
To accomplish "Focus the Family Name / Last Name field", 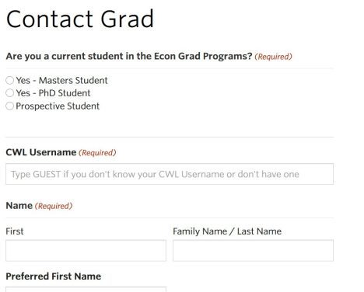I will pyautogui.click(x=253, y=250).
